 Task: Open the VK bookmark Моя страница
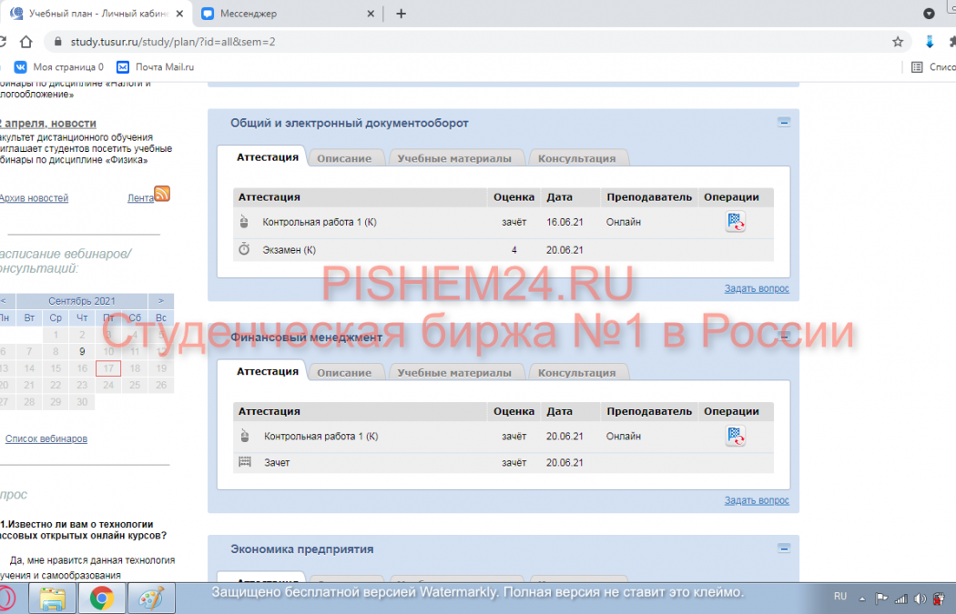coord(59,67)
